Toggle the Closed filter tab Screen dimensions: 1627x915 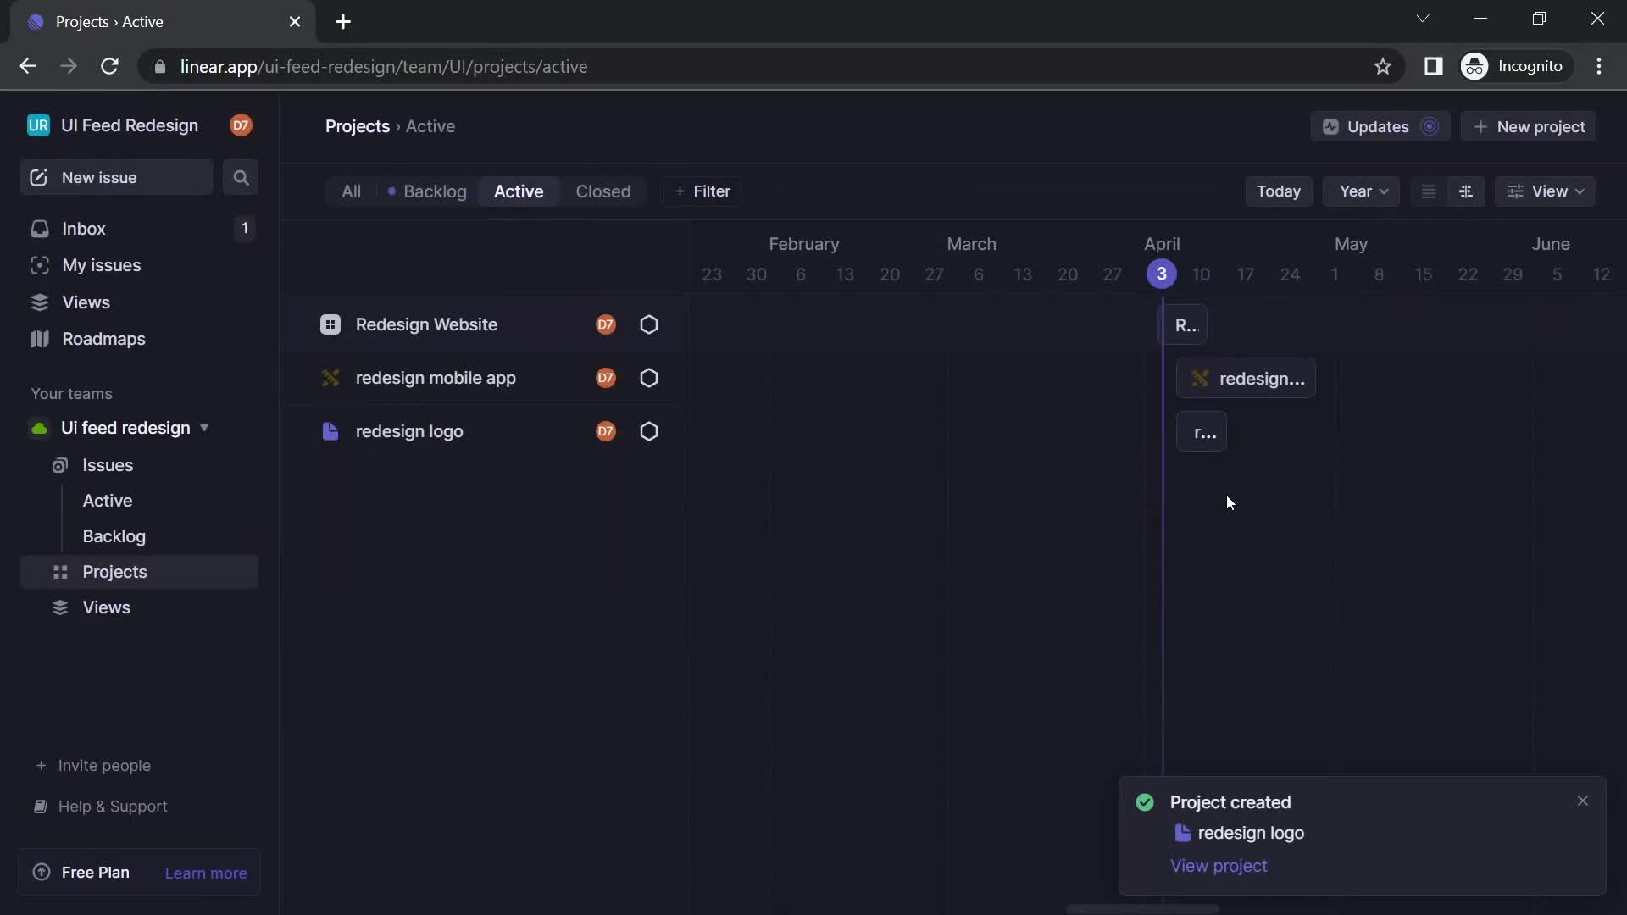coord(602,191)
